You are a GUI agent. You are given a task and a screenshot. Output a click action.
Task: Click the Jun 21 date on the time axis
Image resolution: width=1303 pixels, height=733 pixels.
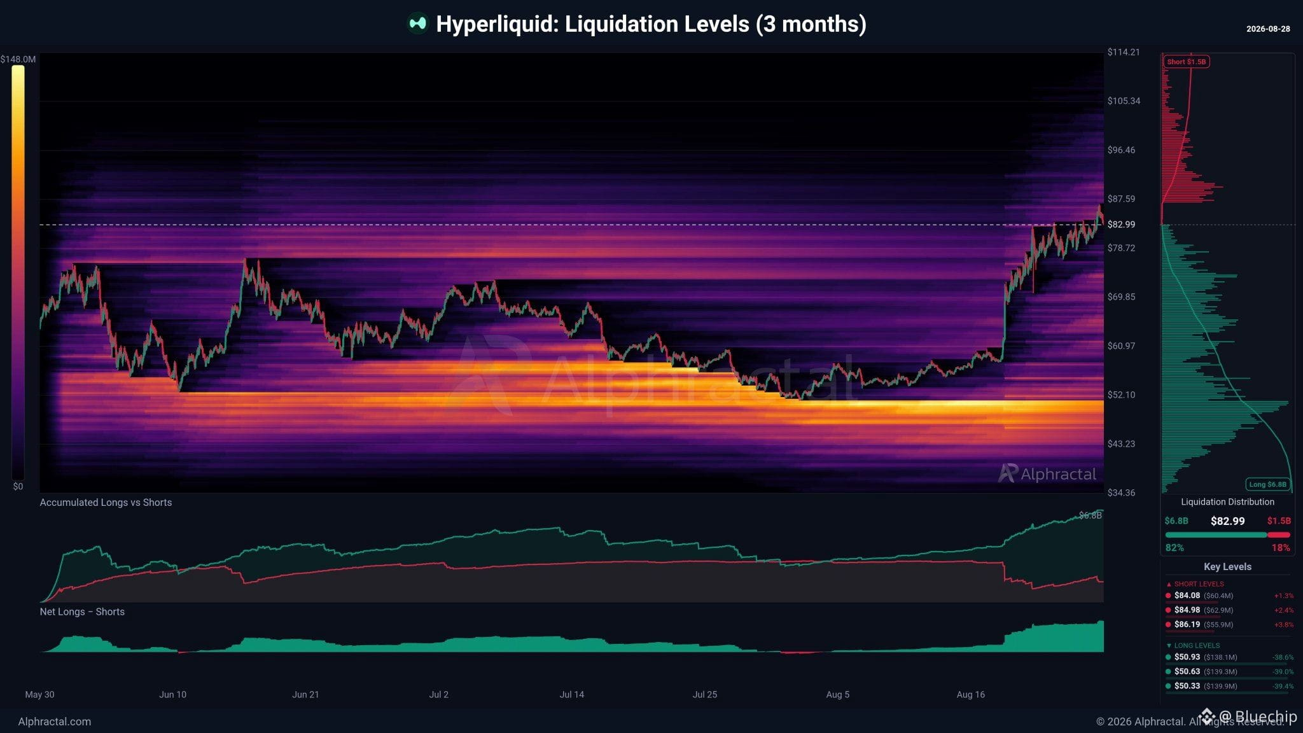tap(305, 695)
